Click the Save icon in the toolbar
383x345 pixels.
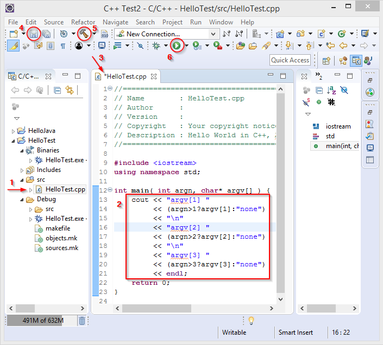click(x=34, y=34)
